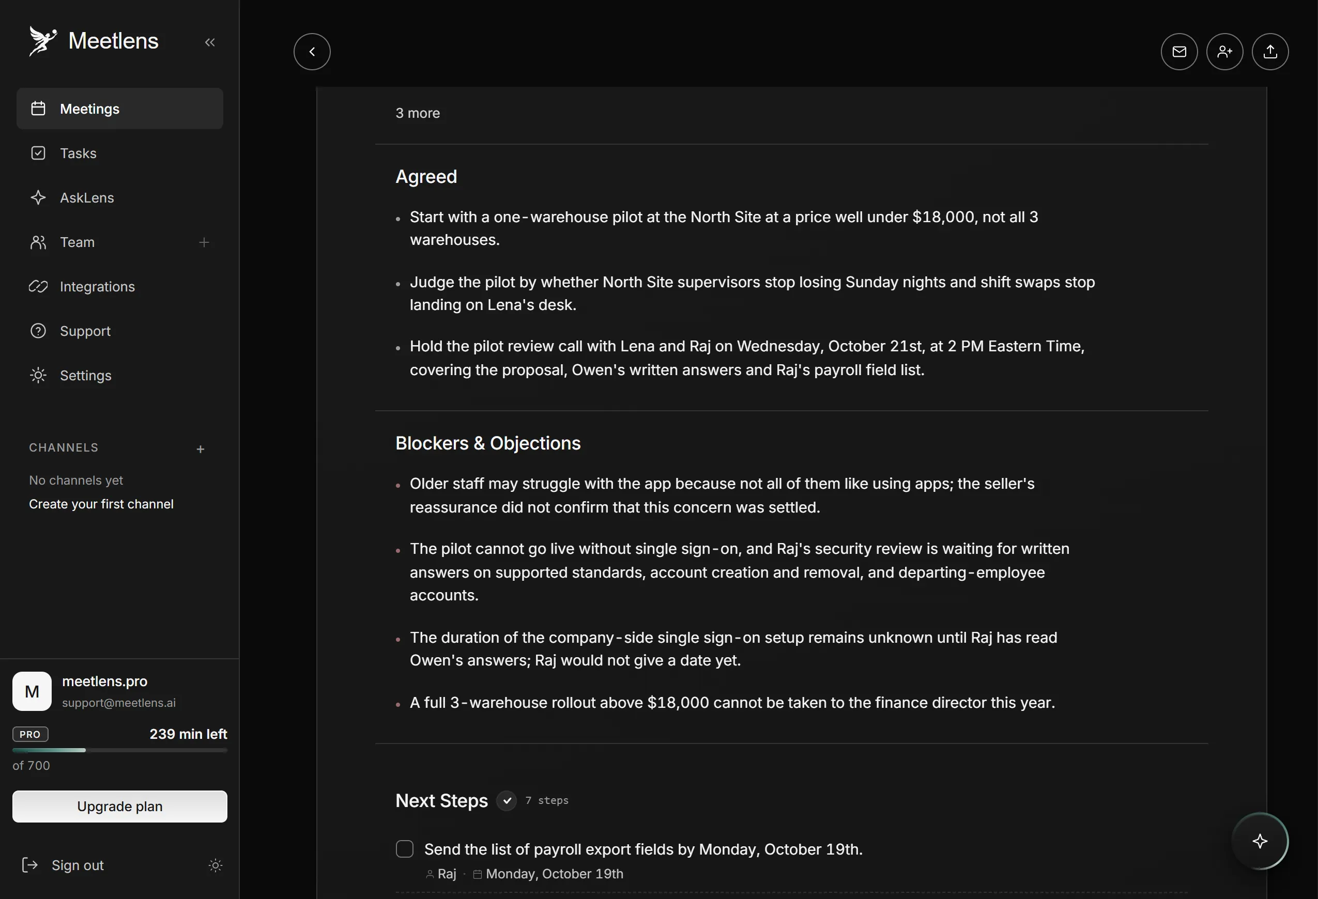Viewport: 1318px width, 899px height.
Task: Click the Next Steps checkmark circle icon
Action: click(x=507, y=800)
